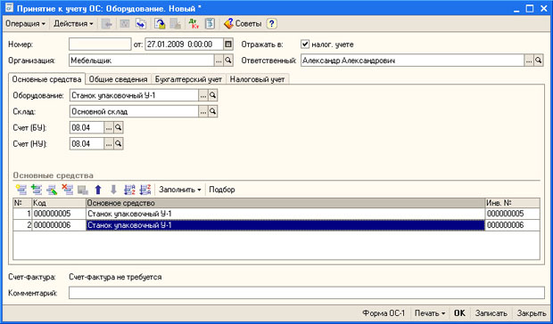
Task: Sort table rows descending Z-A
Action: [x=145, y=190]
